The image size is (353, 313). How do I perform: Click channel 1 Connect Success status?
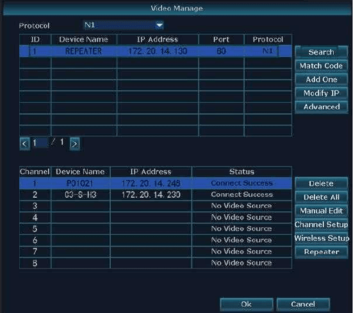pos(242,183)
